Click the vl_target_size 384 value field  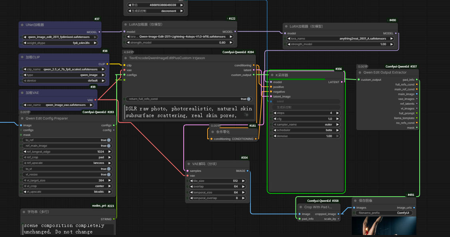point(67,180)
